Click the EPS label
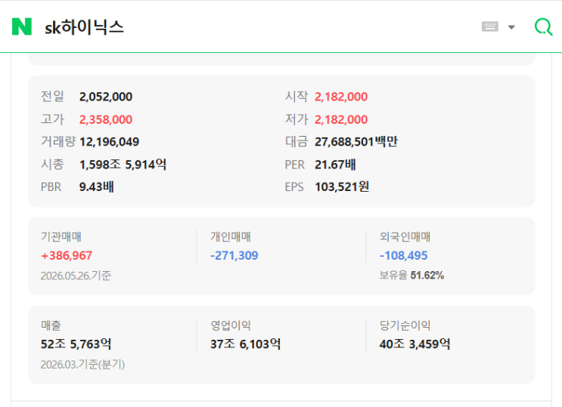The width and height of the screenshot is (562, 407). coord(294,187)
